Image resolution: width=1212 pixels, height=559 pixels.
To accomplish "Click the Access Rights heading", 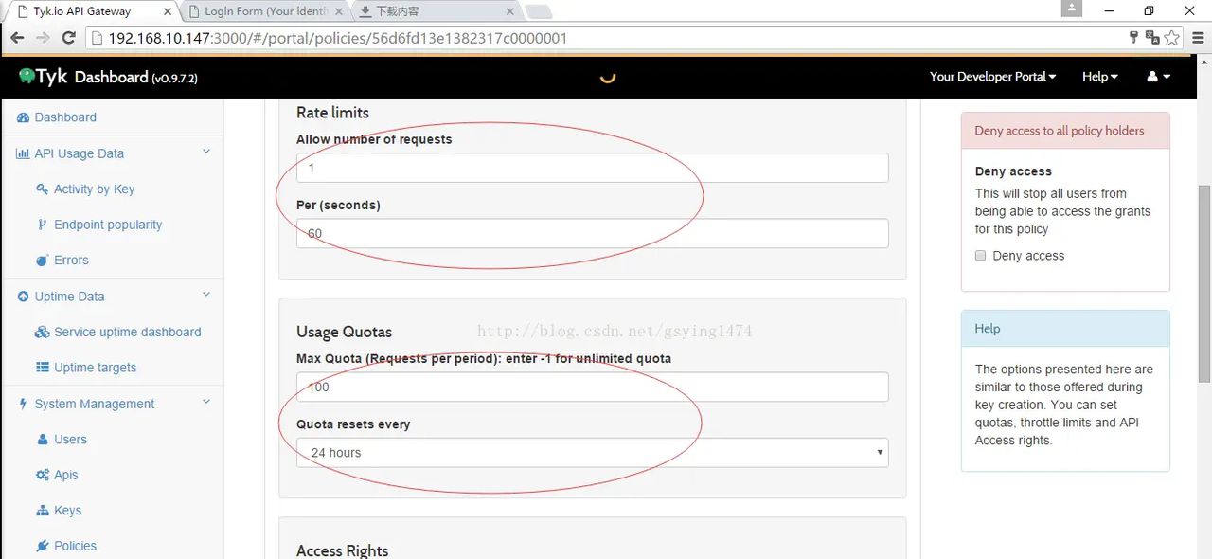I will point(342,550).
